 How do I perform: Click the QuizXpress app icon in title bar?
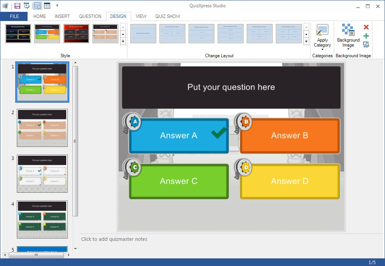(5, 6)
